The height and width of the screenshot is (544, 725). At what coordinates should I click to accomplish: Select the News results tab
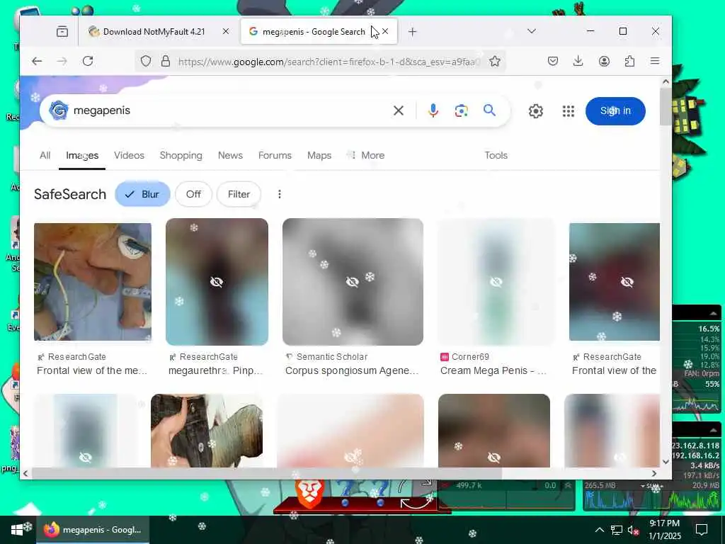coord(230,155)
